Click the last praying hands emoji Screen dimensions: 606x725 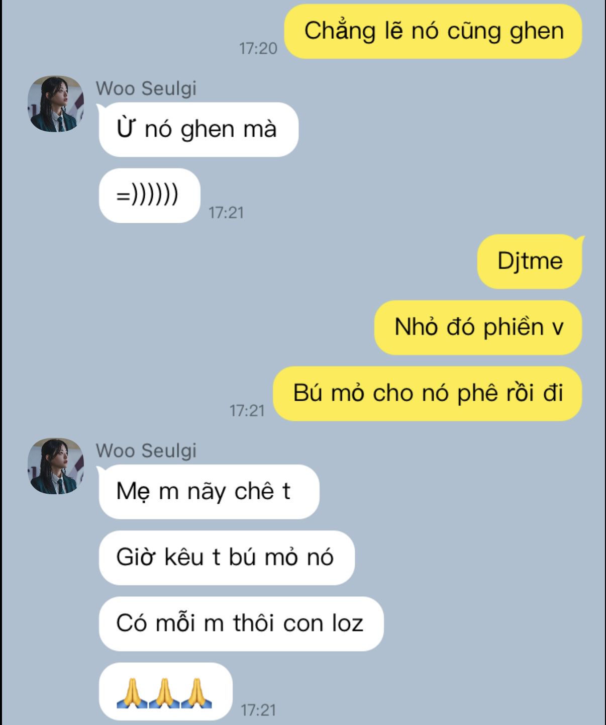click(196, 693)
